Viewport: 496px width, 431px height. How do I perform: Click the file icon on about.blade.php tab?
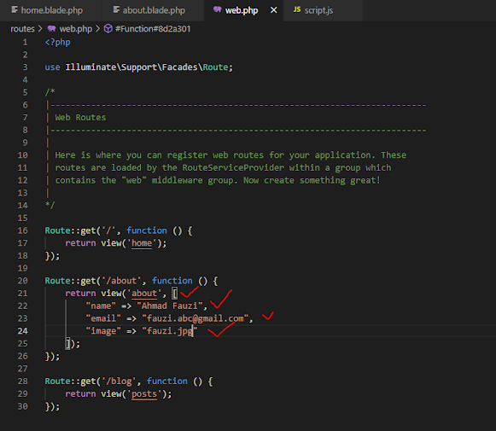click(116, 9)
